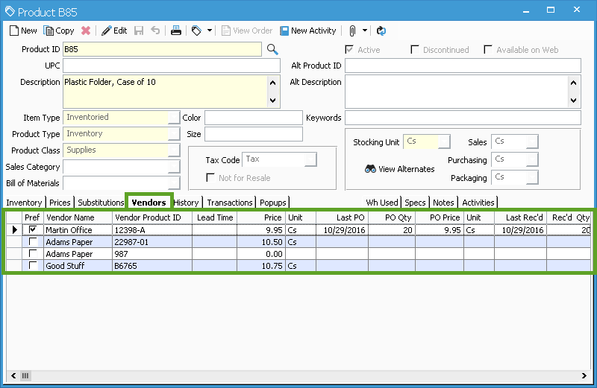Image resolution: width=597 pixels, height=388 pixels.
Task: Check the Pref box for Good Stuff
Action: 33,265
